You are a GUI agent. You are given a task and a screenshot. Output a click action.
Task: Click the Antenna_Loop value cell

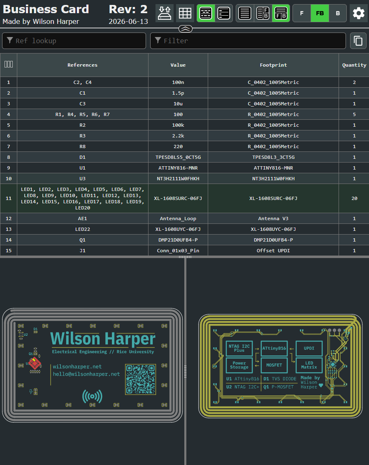pos(178,218)
